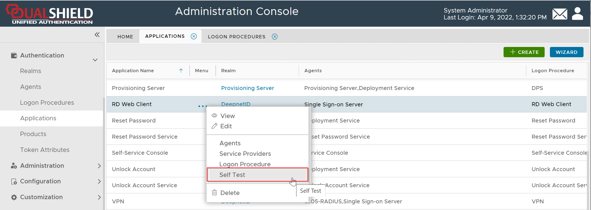Collapse sidebar with double-chevron icon
This screenshot has height=210, width=591.
[97, 35]
